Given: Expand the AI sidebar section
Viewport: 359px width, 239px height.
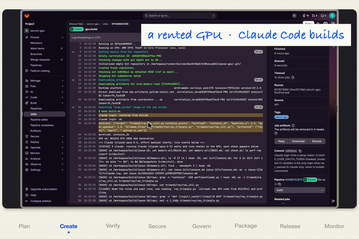Looking at the screenshot, I should tap(62, 92).
